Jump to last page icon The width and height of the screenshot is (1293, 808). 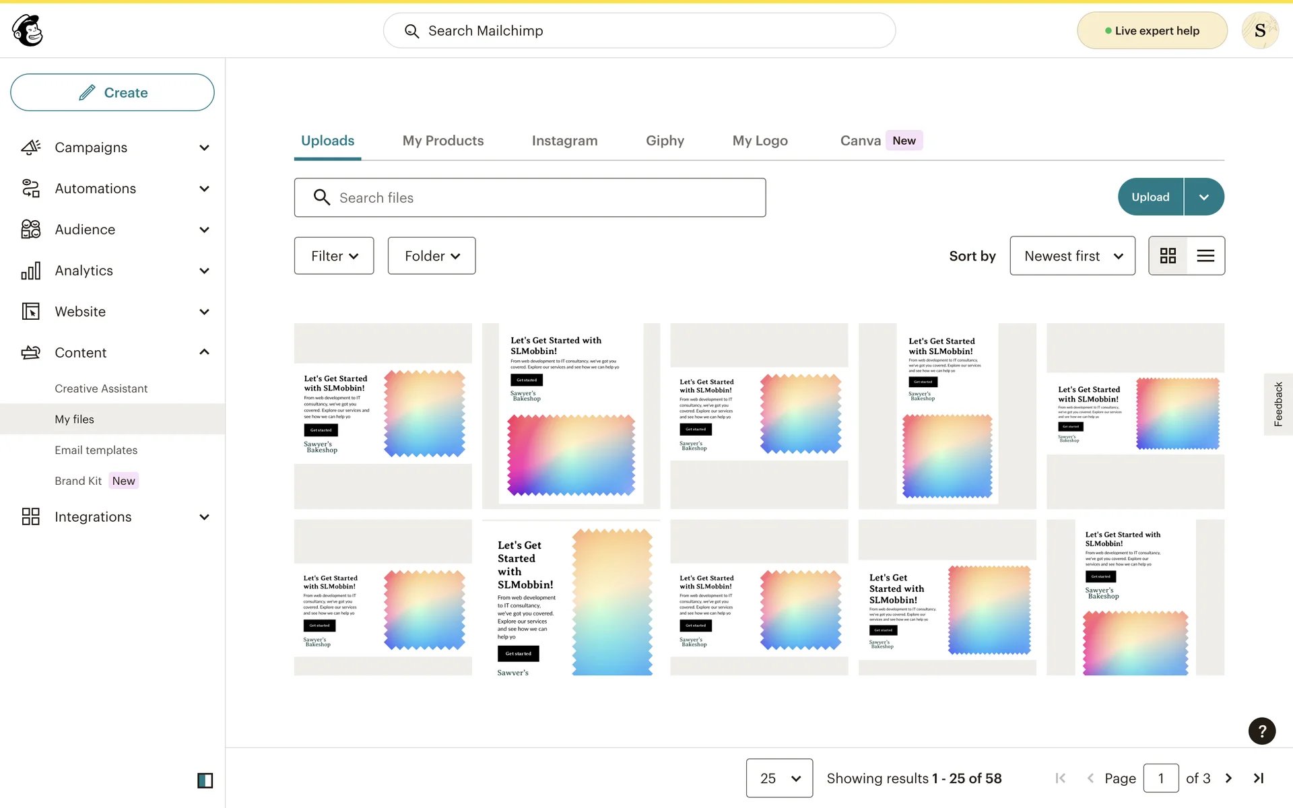coord(1258,778)
